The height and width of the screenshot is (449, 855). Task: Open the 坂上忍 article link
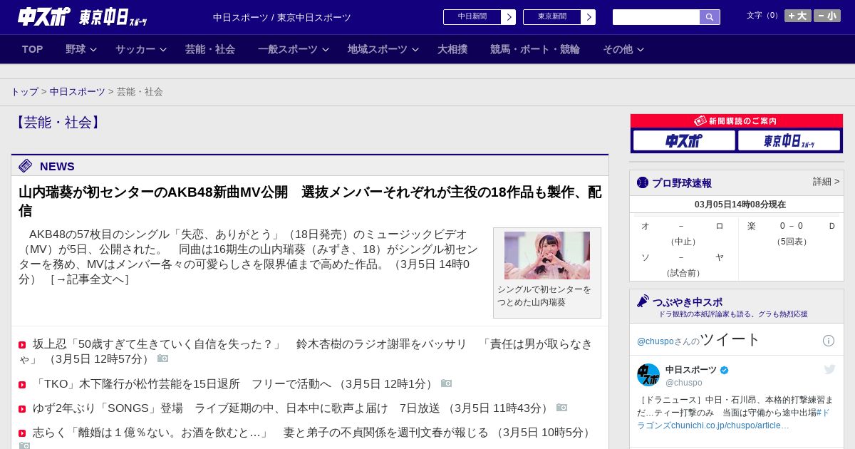pos(306,351)
